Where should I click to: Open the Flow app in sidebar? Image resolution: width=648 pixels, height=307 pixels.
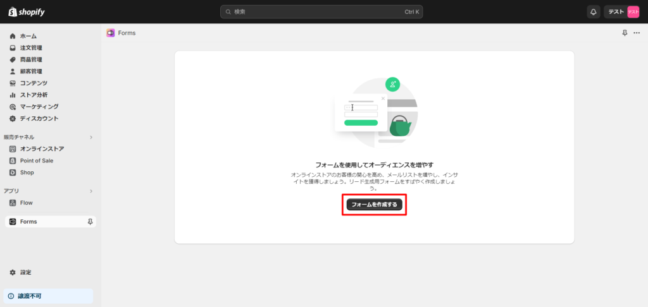(26, 203)
